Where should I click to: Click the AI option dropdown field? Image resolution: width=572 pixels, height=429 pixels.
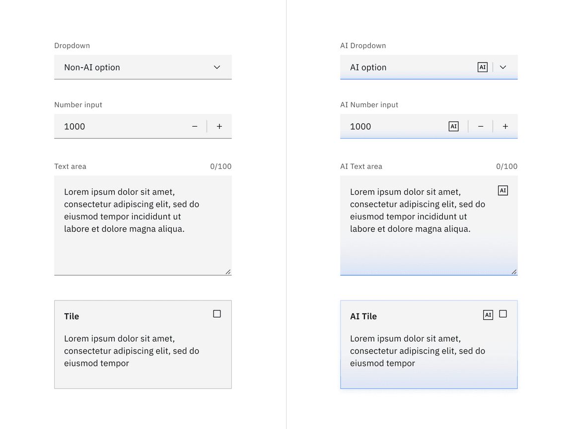coord(429,67)
